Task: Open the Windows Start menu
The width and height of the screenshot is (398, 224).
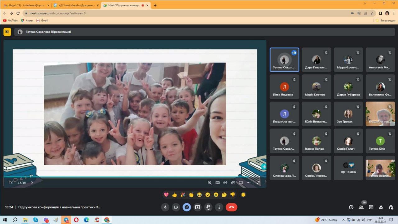Action: [x=5, y=220]
